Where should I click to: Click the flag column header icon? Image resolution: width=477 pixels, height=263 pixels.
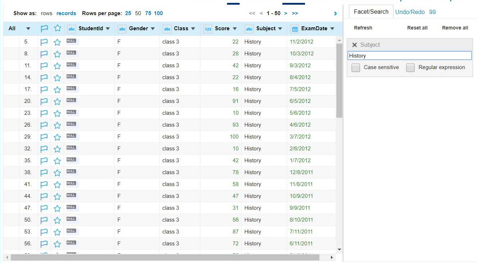pos(44,29)
